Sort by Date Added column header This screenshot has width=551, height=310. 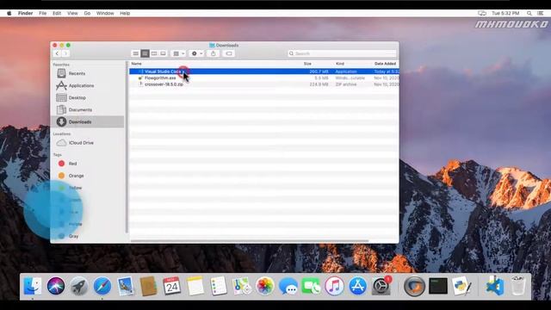point(385,64)
